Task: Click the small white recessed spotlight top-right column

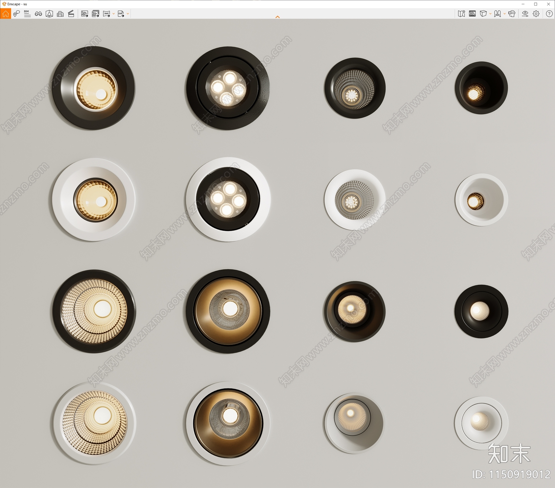Action: coord(481,200)
